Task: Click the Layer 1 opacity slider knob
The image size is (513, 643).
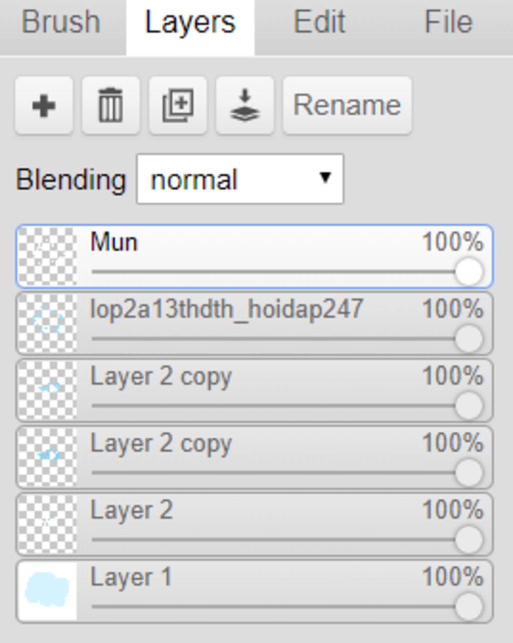Action: [x=469, y=606]
